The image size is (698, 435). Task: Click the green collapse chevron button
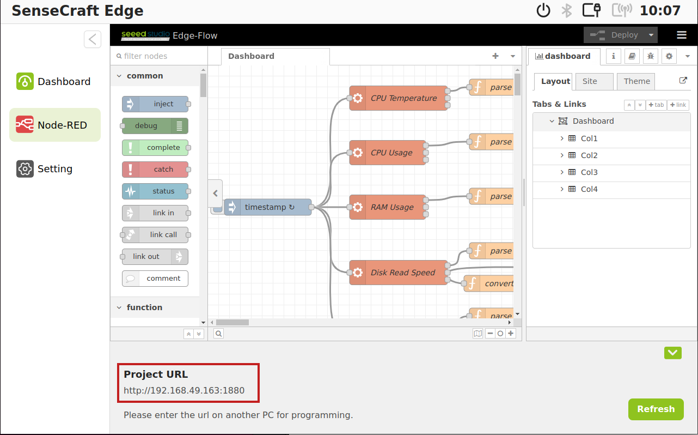(673, 353)
